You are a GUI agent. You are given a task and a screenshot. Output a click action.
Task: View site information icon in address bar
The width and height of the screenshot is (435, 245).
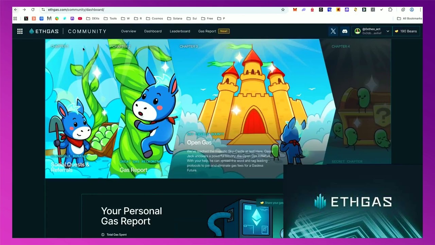coord(43,10)
